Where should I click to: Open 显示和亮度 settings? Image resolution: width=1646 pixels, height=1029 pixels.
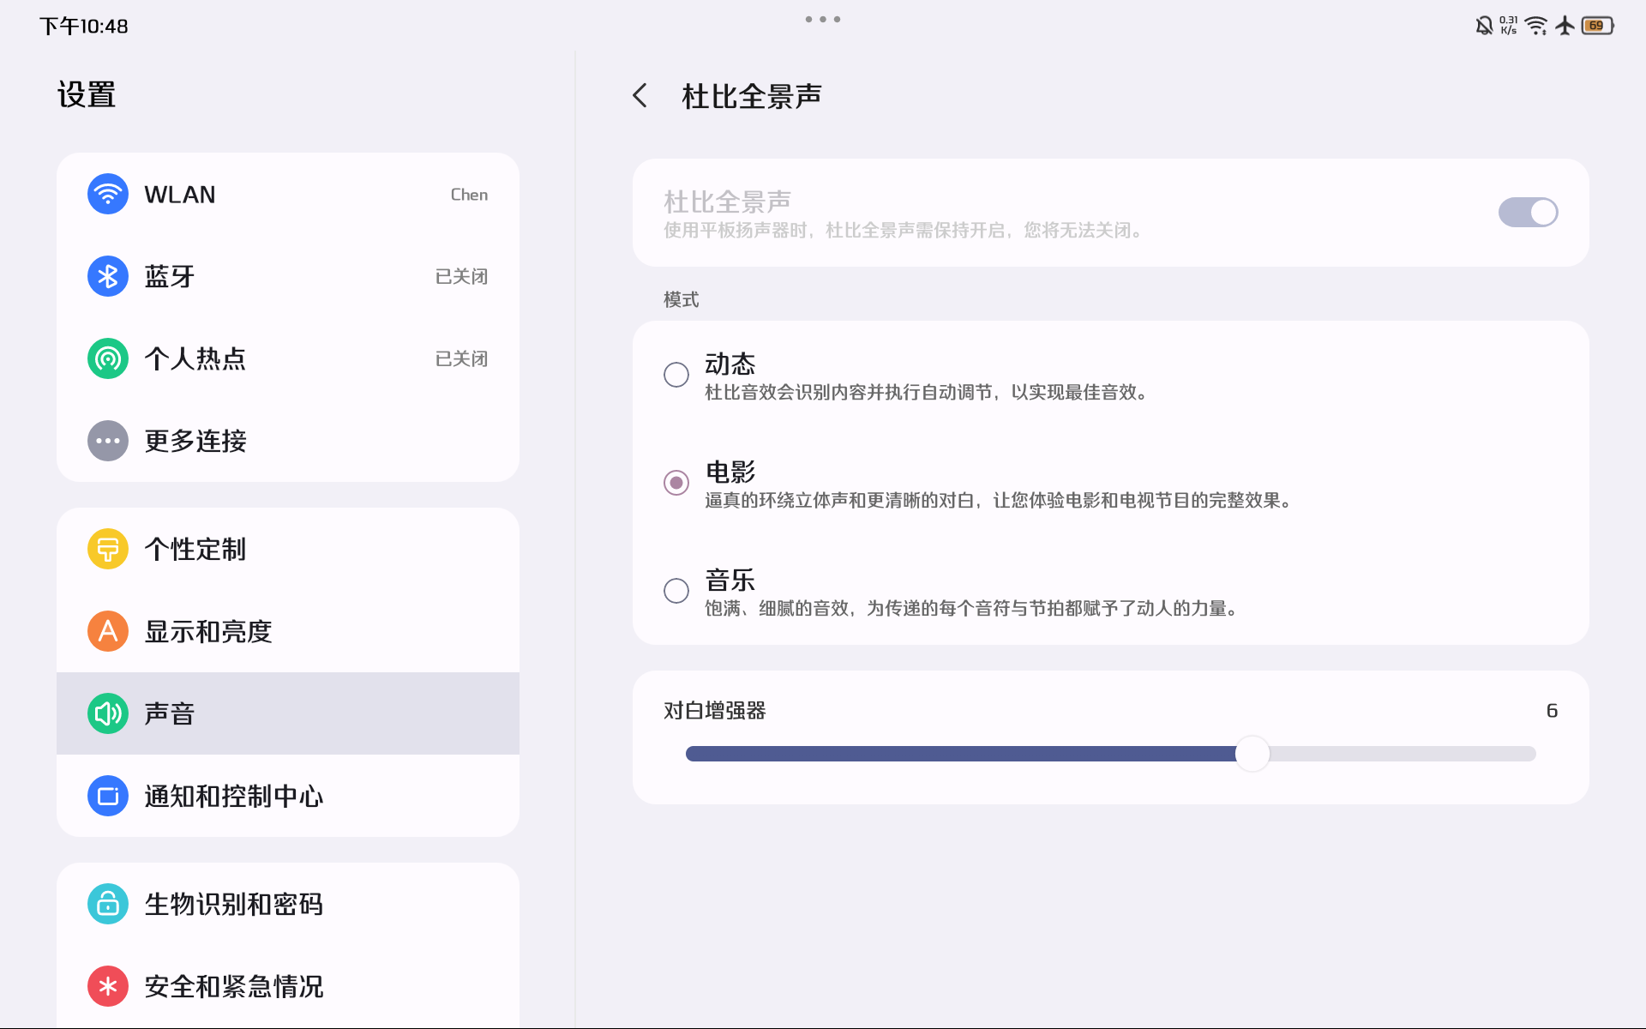pyautogui.click(x=288, y=631)
